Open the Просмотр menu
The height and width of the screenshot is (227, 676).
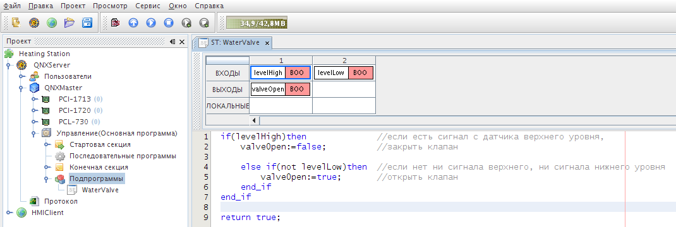[110, 6]
